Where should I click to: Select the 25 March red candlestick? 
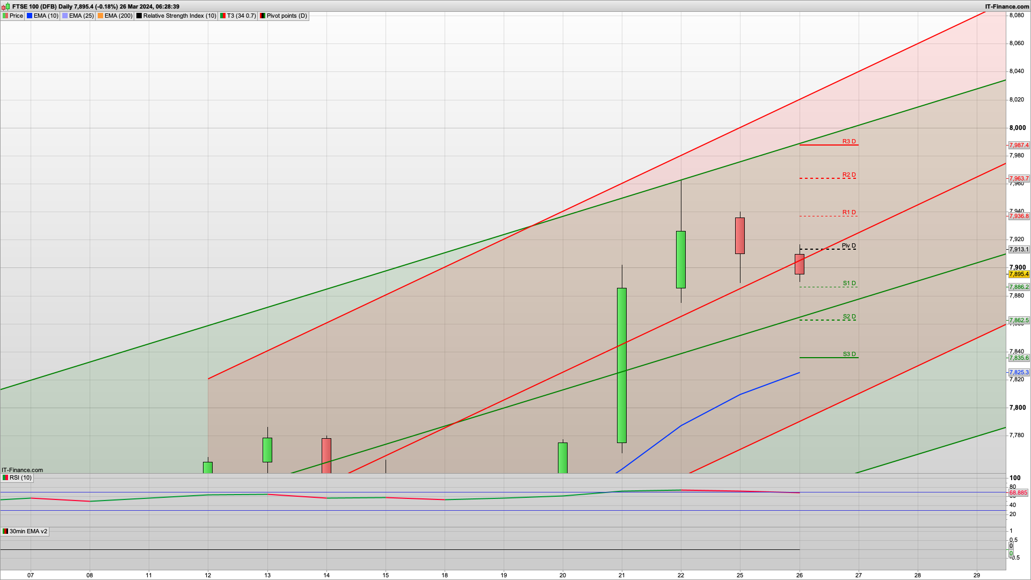[x=740, y=235]
